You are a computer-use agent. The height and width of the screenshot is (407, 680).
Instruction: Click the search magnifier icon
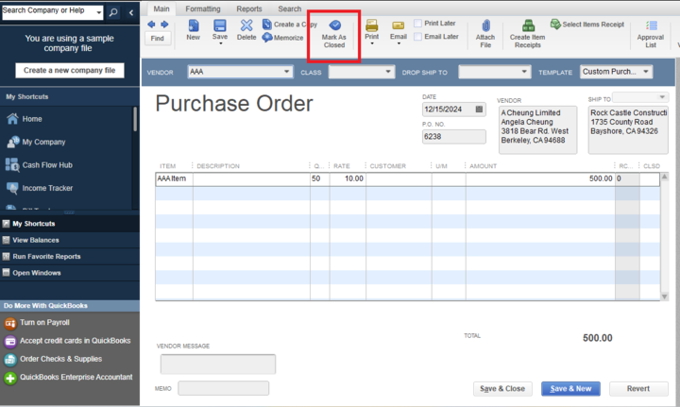pos(113,12)
